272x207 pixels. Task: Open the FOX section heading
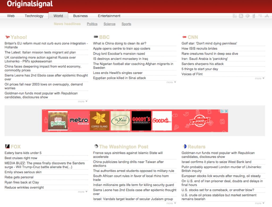point(16,147)
